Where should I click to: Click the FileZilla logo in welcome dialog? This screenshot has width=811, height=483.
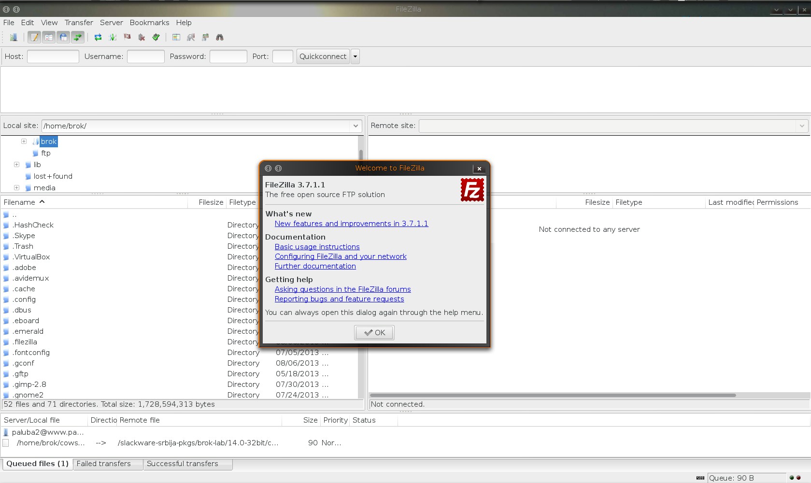[x=472, y=189]
